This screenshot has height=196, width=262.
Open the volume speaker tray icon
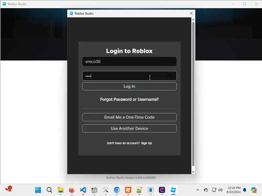tap(220, 190)
